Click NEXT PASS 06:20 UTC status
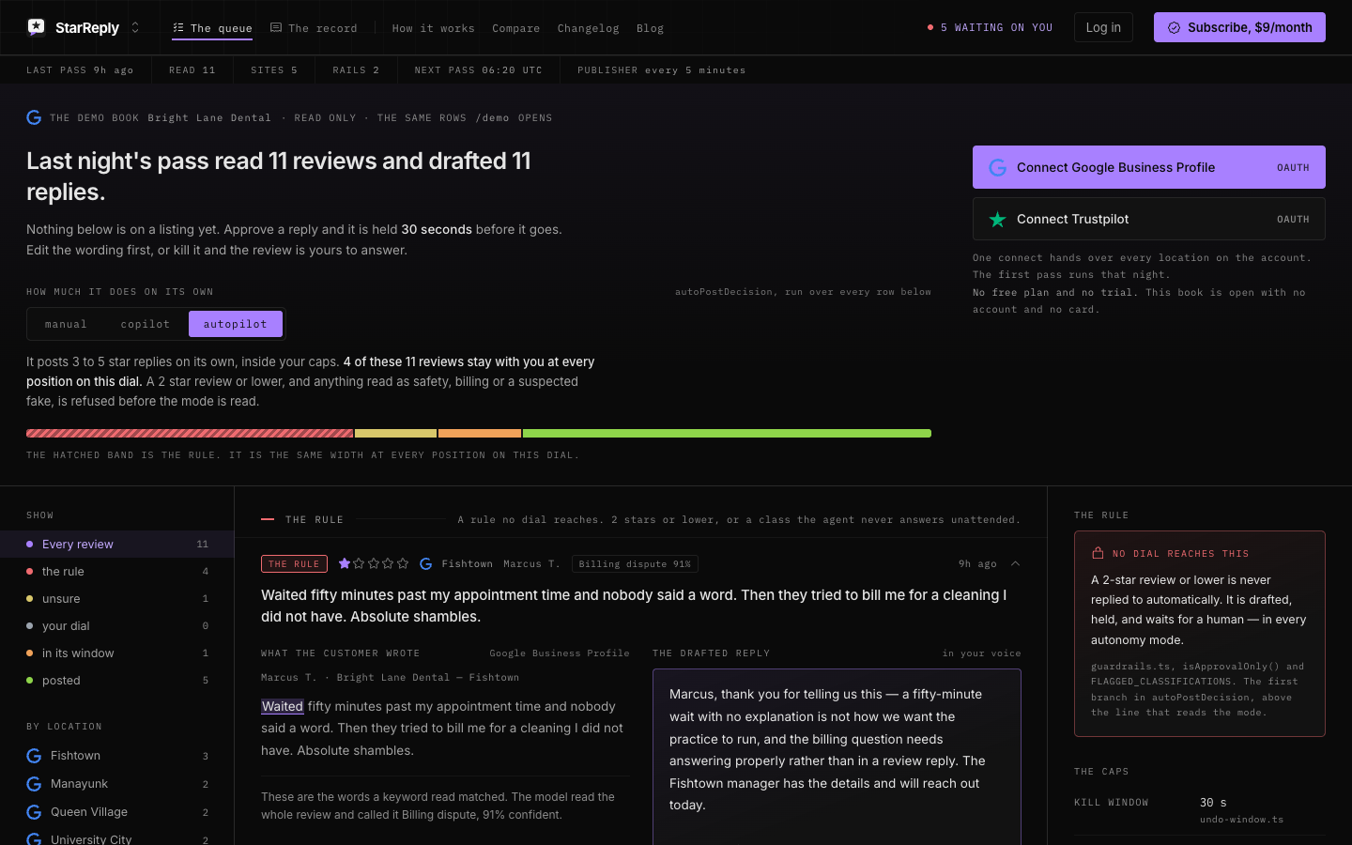Screen dimensions: 1352x845 [478, 69]
